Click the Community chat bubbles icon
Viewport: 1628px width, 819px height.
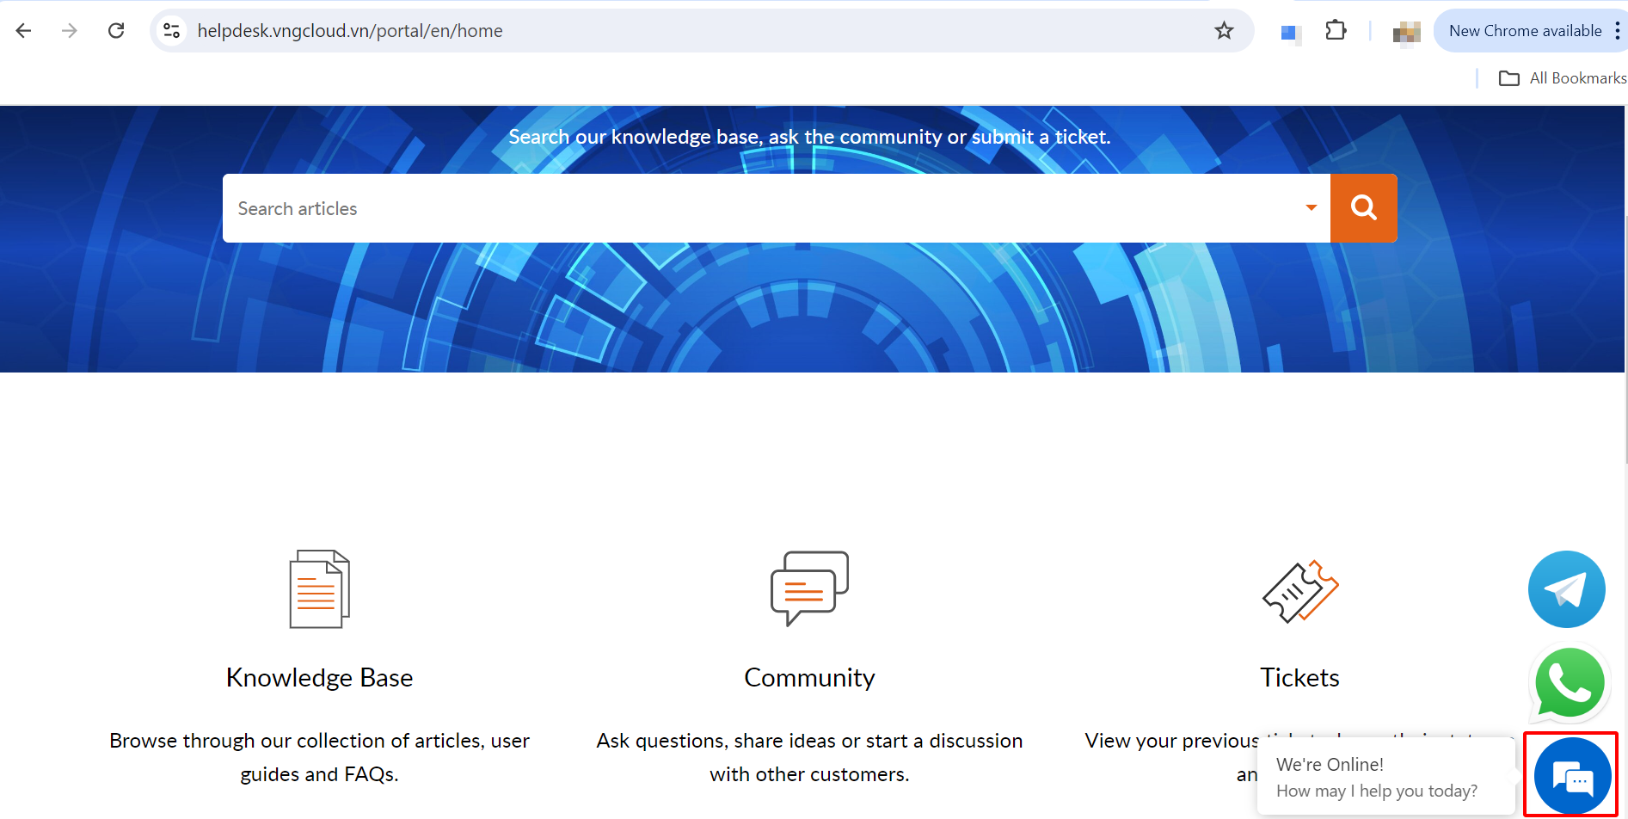click(809, 588)
